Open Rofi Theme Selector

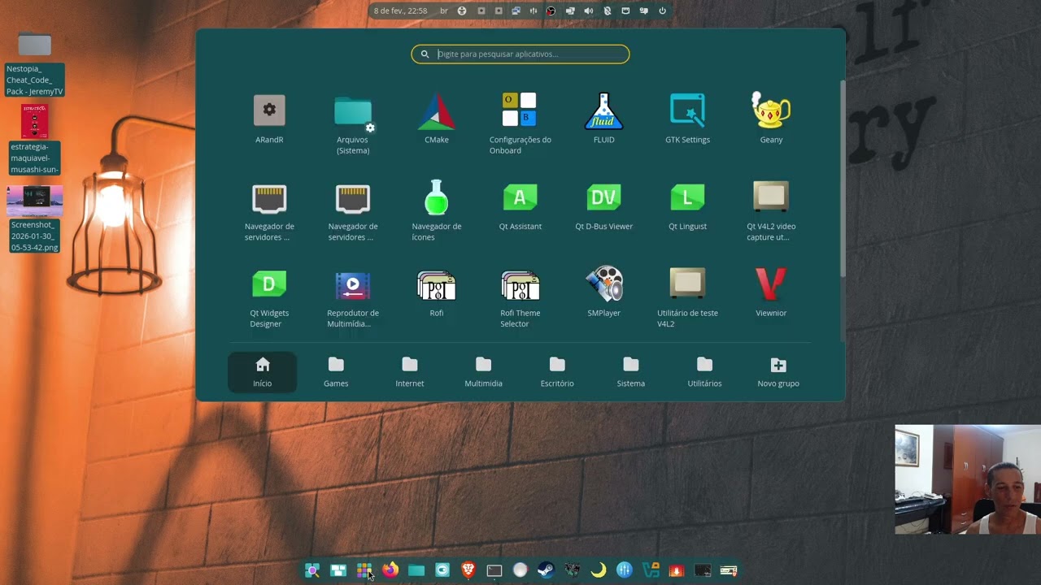coord(520,297)
